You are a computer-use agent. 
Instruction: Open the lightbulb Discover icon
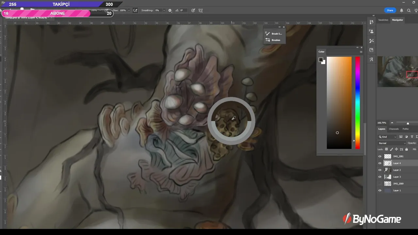click(416, 10)
